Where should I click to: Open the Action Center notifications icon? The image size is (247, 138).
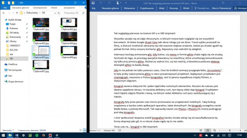tap(230, 135)
